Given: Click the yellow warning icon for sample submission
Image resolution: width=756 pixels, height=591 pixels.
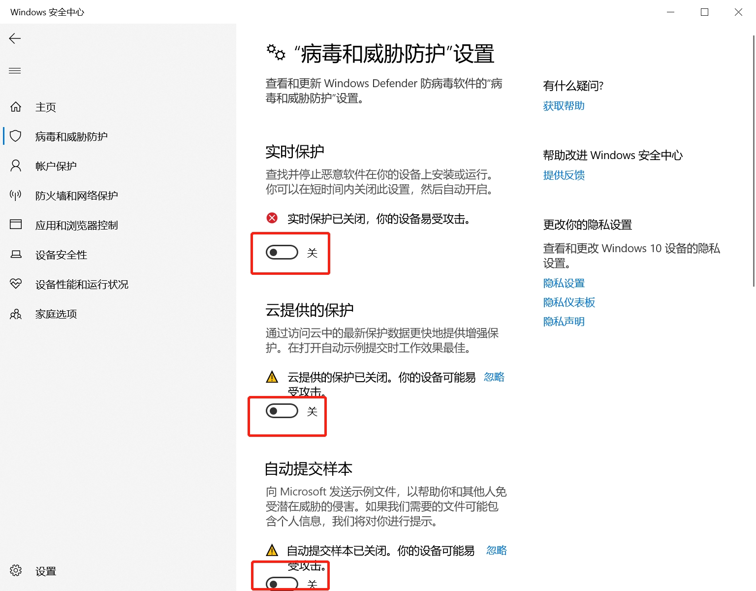Looking at the screenshot, I should pos(272,550).
